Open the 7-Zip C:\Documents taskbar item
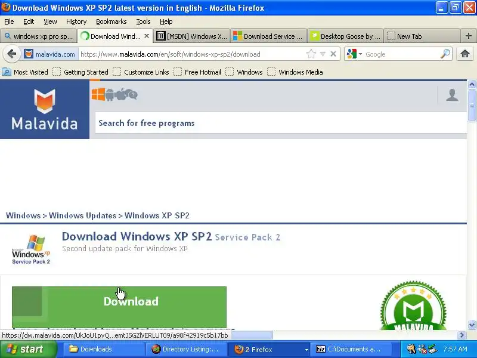This screenshot has width=477, height=358. tap(352, 349)
